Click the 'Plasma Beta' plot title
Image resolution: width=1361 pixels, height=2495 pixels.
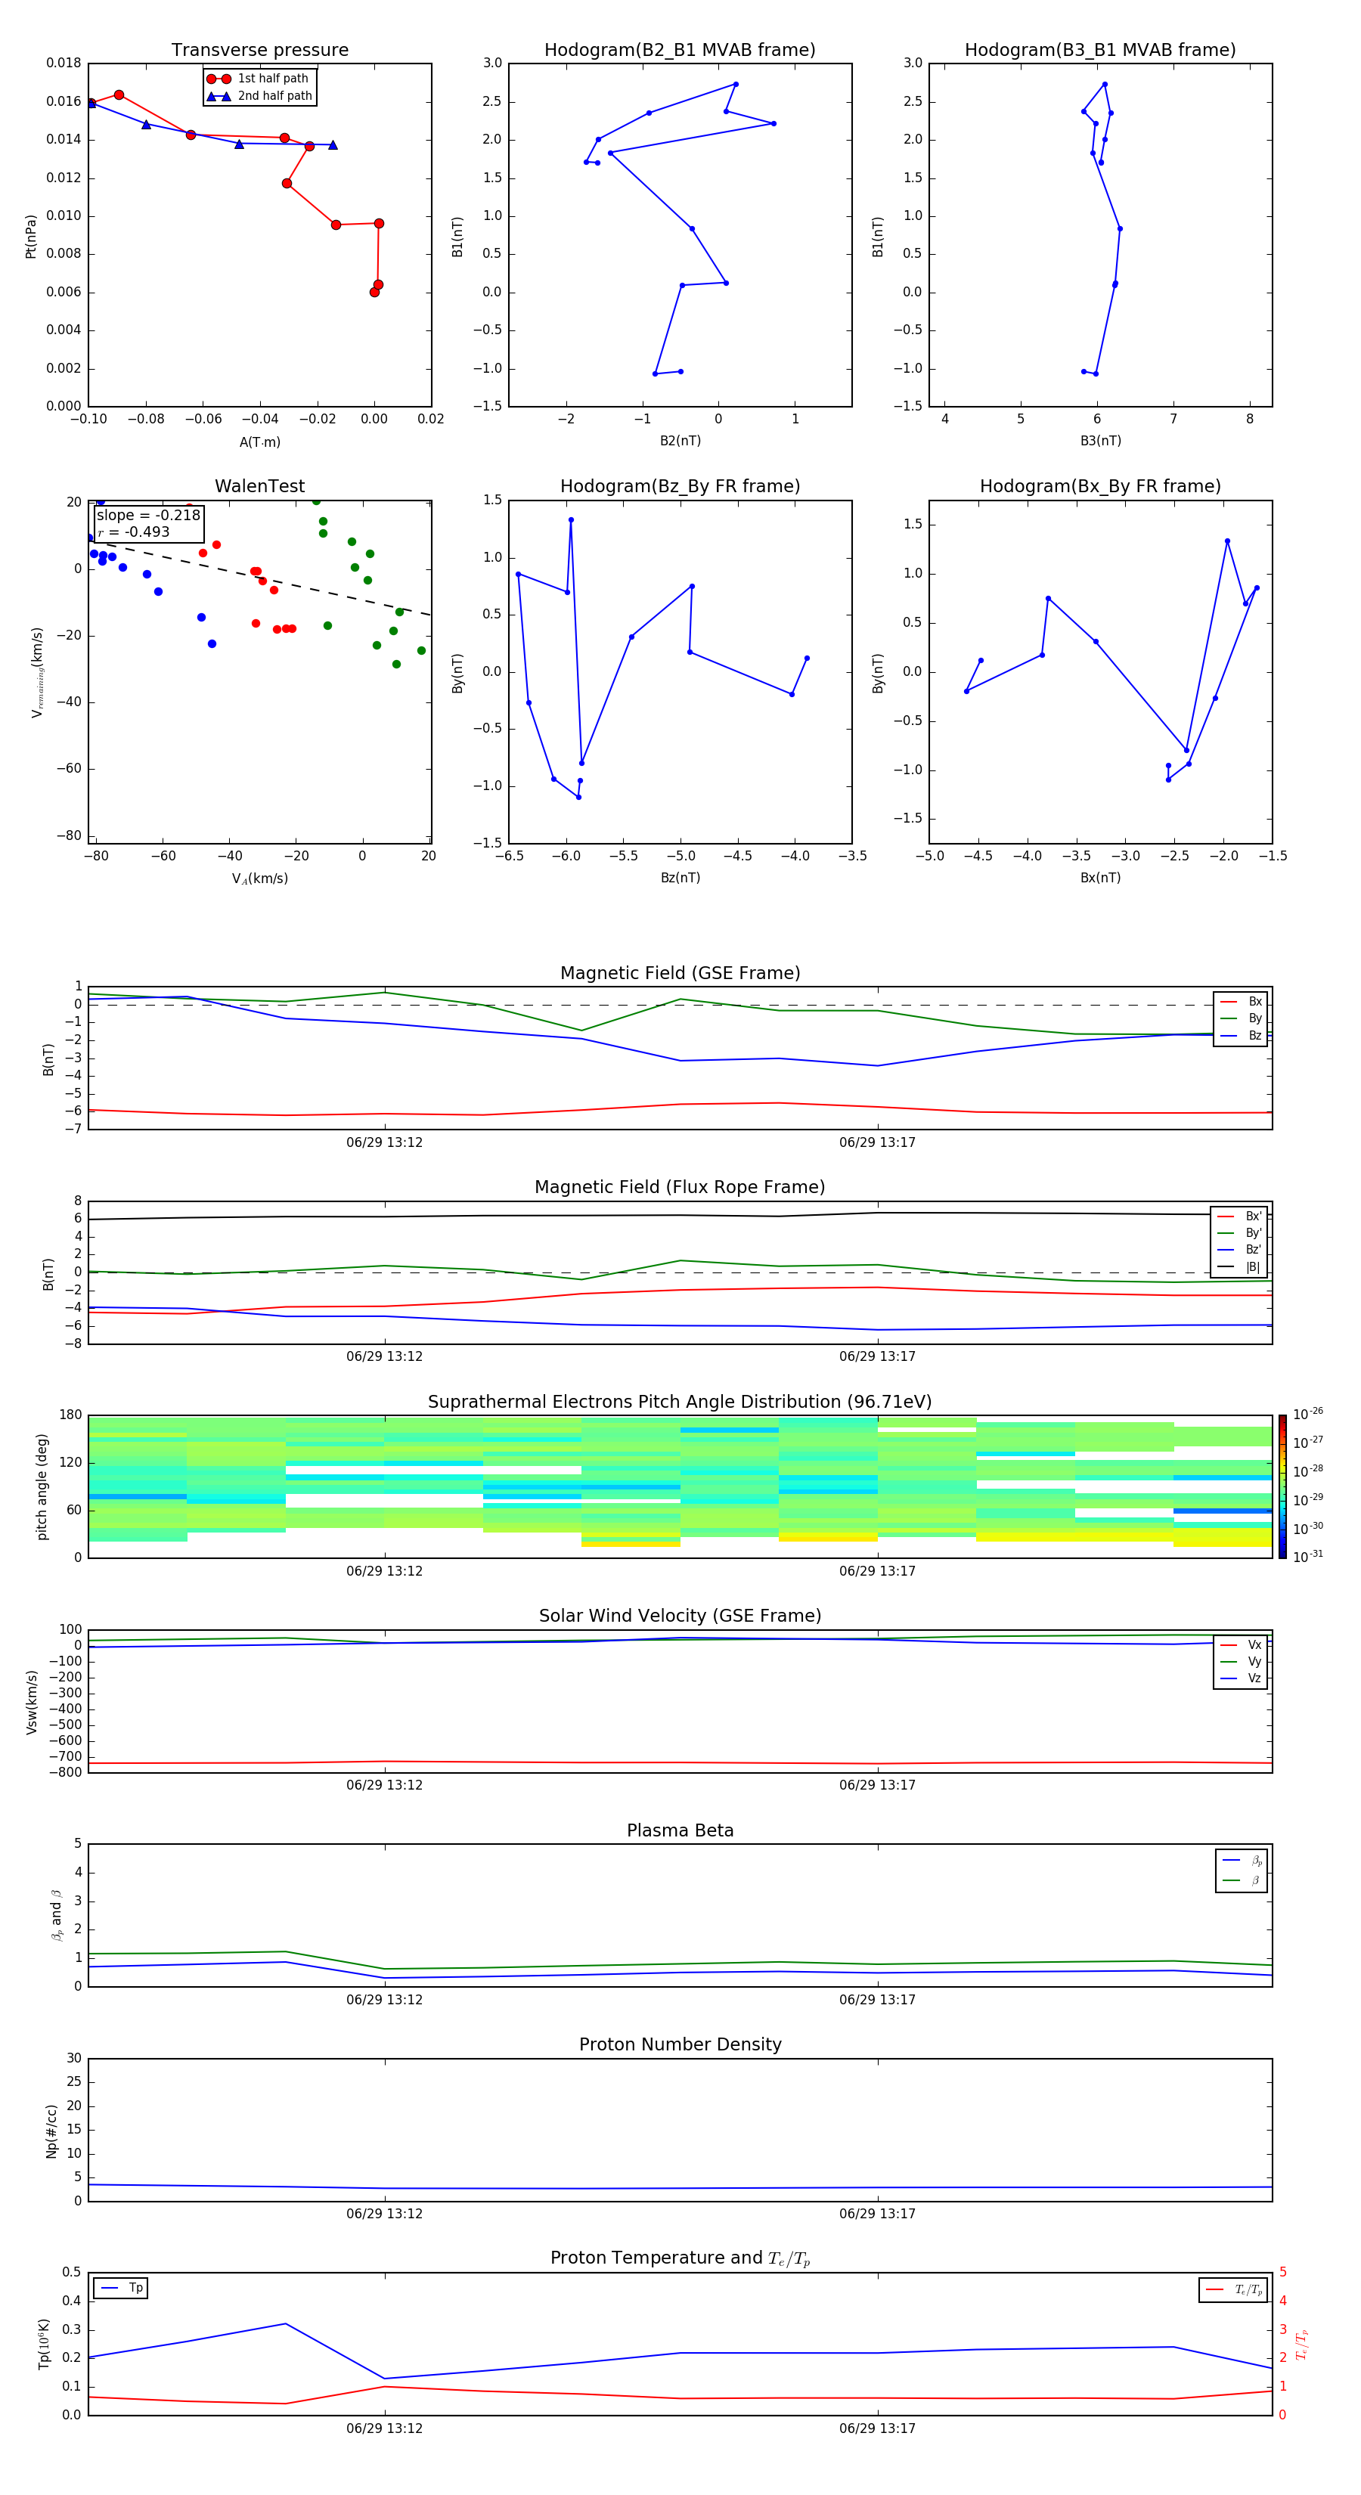[x=680, y=1830]
